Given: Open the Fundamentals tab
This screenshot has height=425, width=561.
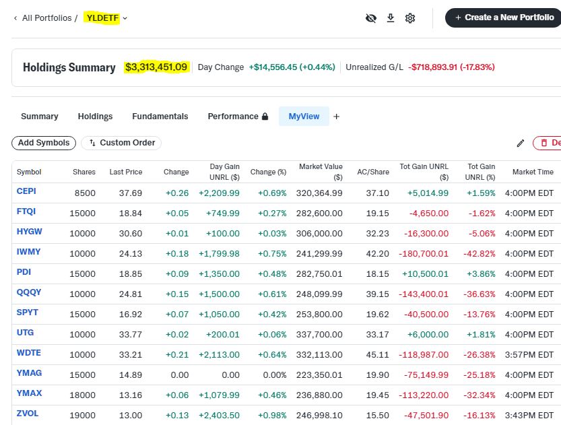Looking at the screenshot, I should pos(160,117).
